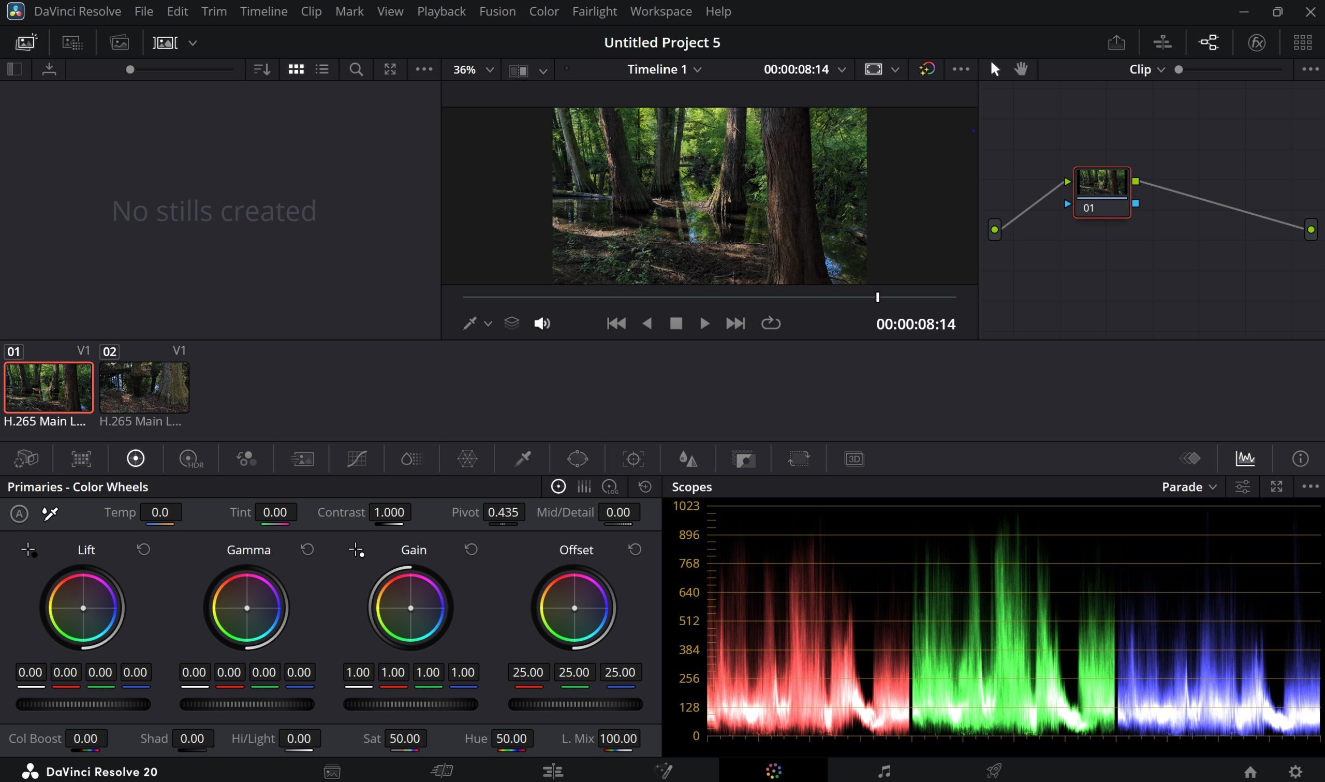Toggle the Clips thumbnail strip icon
Screen dimensions: 1325x782
coord(166,42)
